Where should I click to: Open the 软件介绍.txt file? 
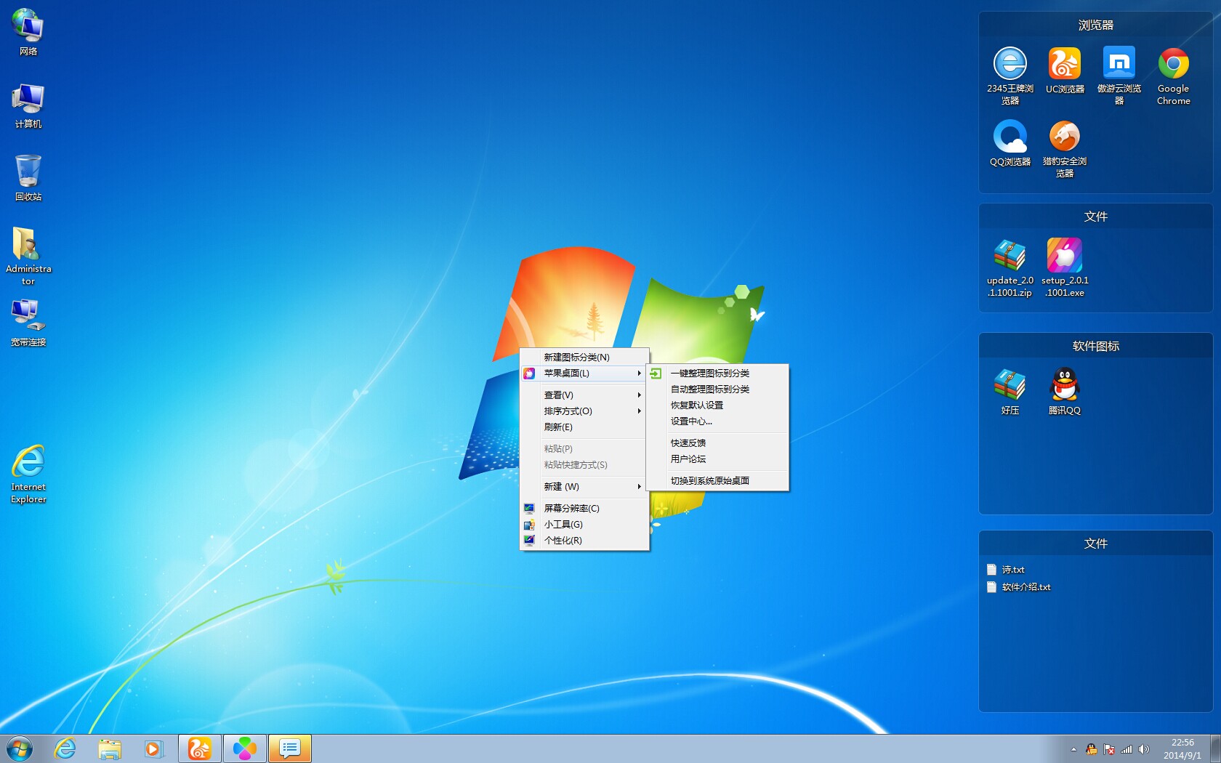[x=1025, y=587]
